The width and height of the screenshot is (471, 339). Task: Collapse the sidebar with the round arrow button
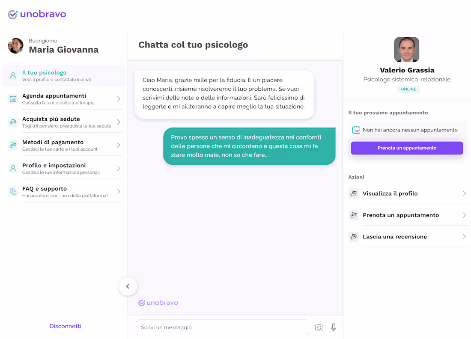tap(128, 286)
